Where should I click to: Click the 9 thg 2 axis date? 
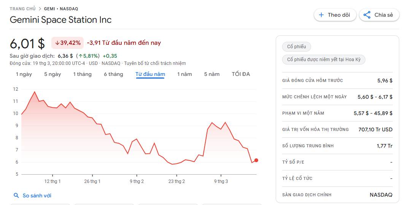[x=137, y=181]
